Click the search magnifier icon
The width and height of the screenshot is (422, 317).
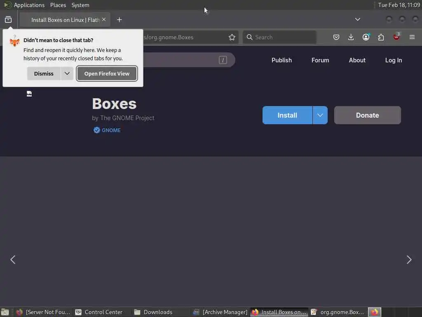[x=249, y=37]
